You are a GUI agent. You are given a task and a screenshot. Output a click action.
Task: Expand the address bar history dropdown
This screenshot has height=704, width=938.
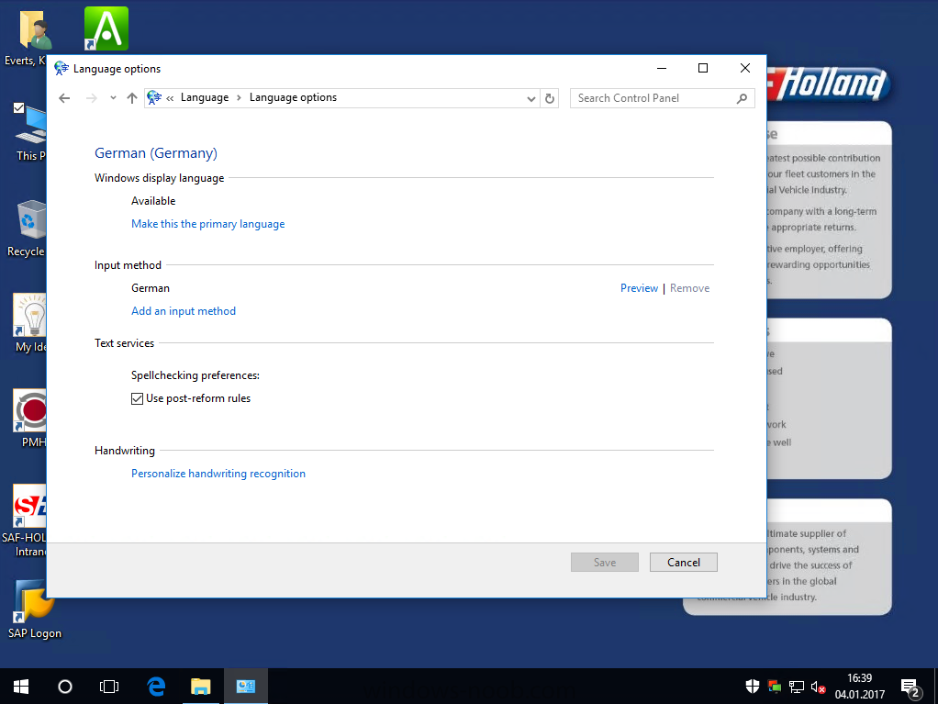click(x=530, y=99)
